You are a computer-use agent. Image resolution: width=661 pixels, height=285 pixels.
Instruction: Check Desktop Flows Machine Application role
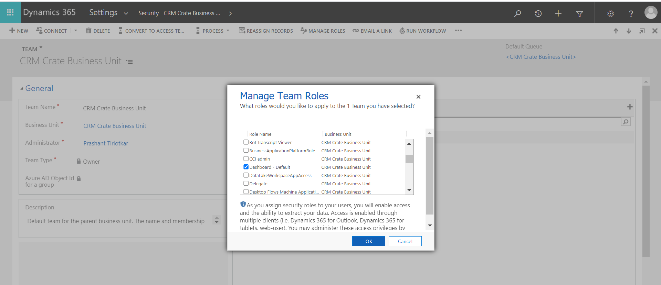[246, 191]
